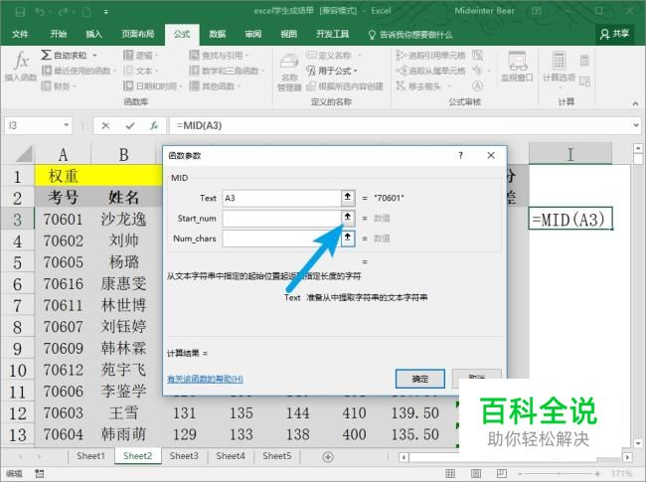Click Define Name in ribbon
646x482 pixels.
(333, 56)
